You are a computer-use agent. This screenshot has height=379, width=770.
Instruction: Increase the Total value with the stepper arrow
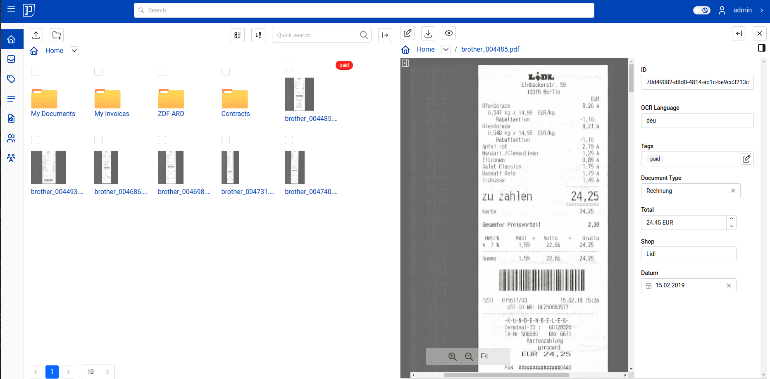tap(731, 219)
